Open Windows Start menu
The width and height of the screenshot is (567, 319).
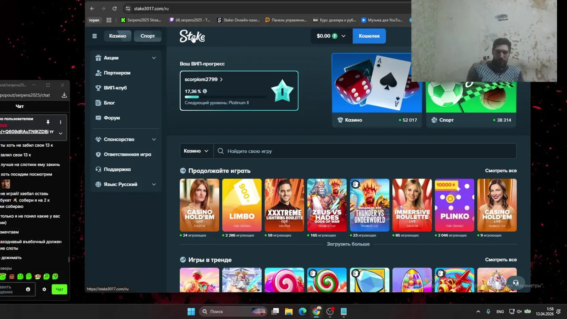[191, 311]
